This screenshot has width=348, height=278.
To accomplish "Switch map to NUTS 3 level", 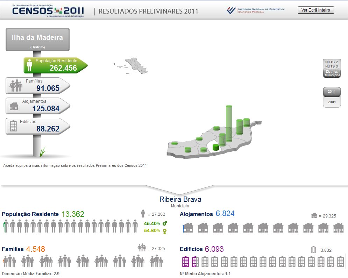I will click(332, 66).
